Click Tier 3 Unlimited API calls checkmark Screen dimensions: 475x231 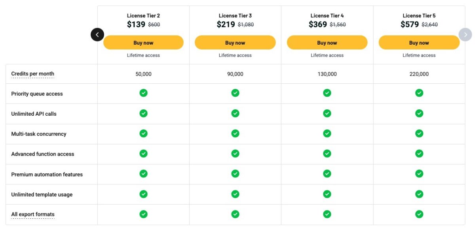235,113
